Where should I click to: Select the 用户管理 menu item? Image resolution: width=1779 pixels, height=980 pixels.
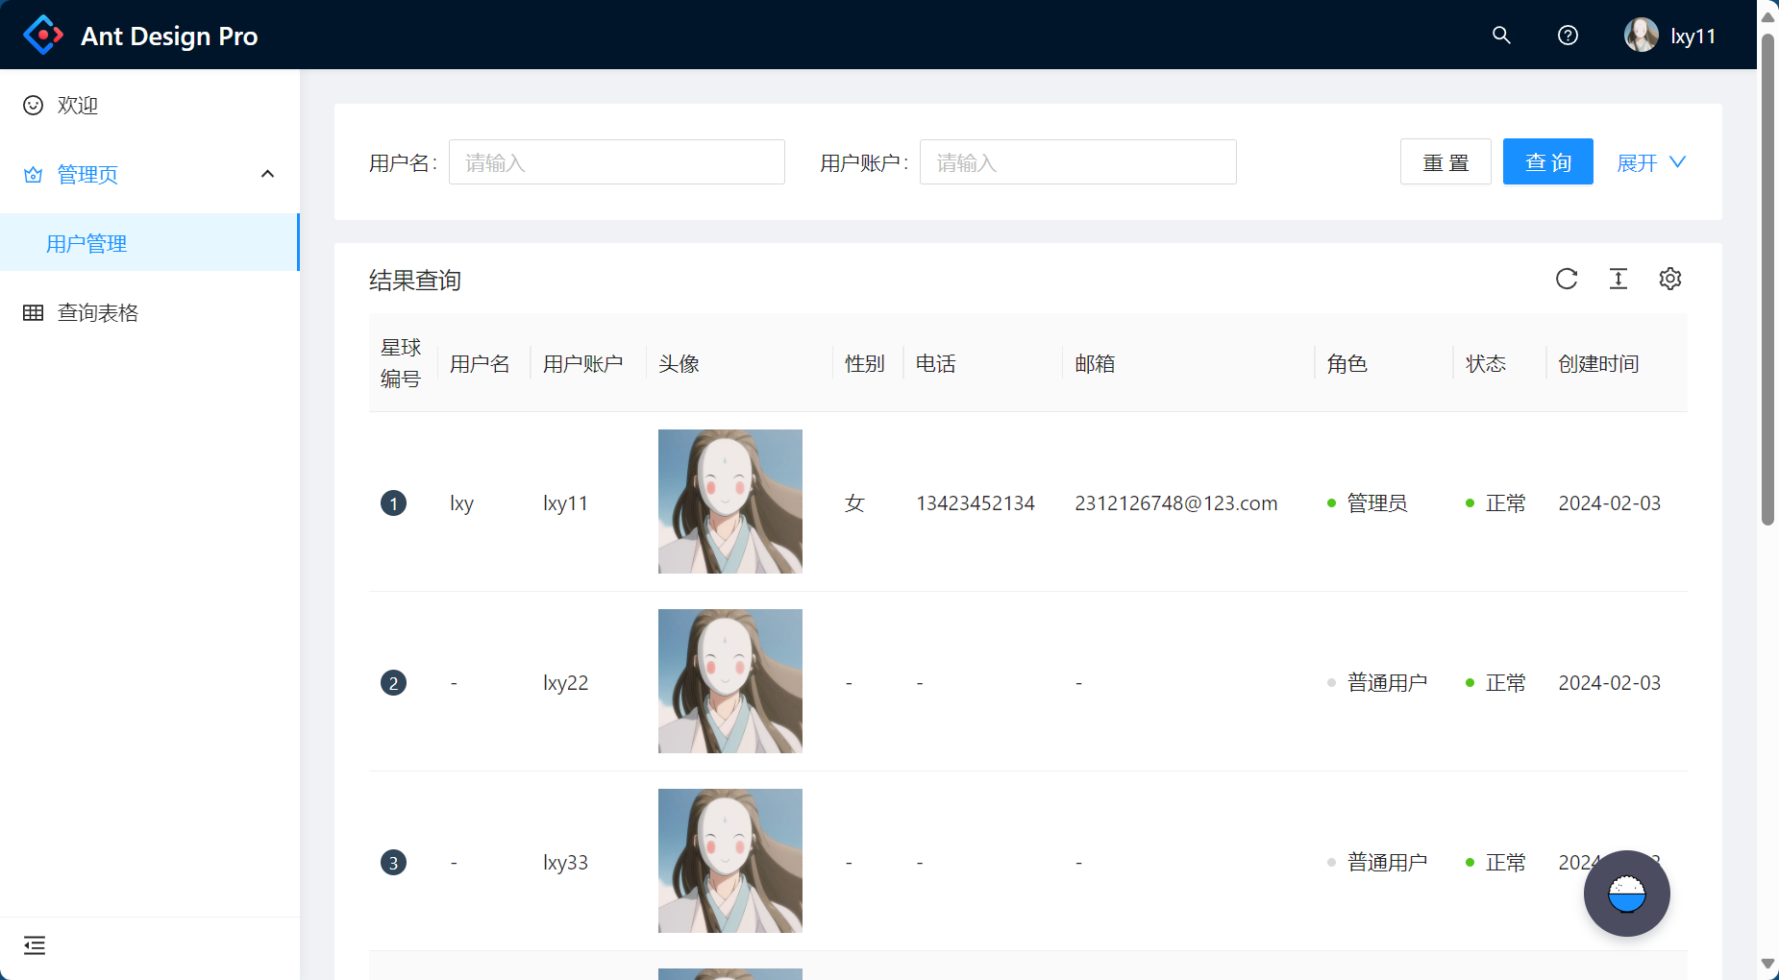[150, 244]
